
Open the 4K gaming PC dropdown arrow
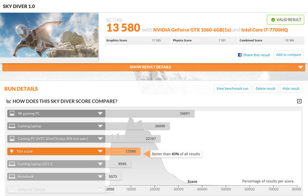click(x=100, y=114)
